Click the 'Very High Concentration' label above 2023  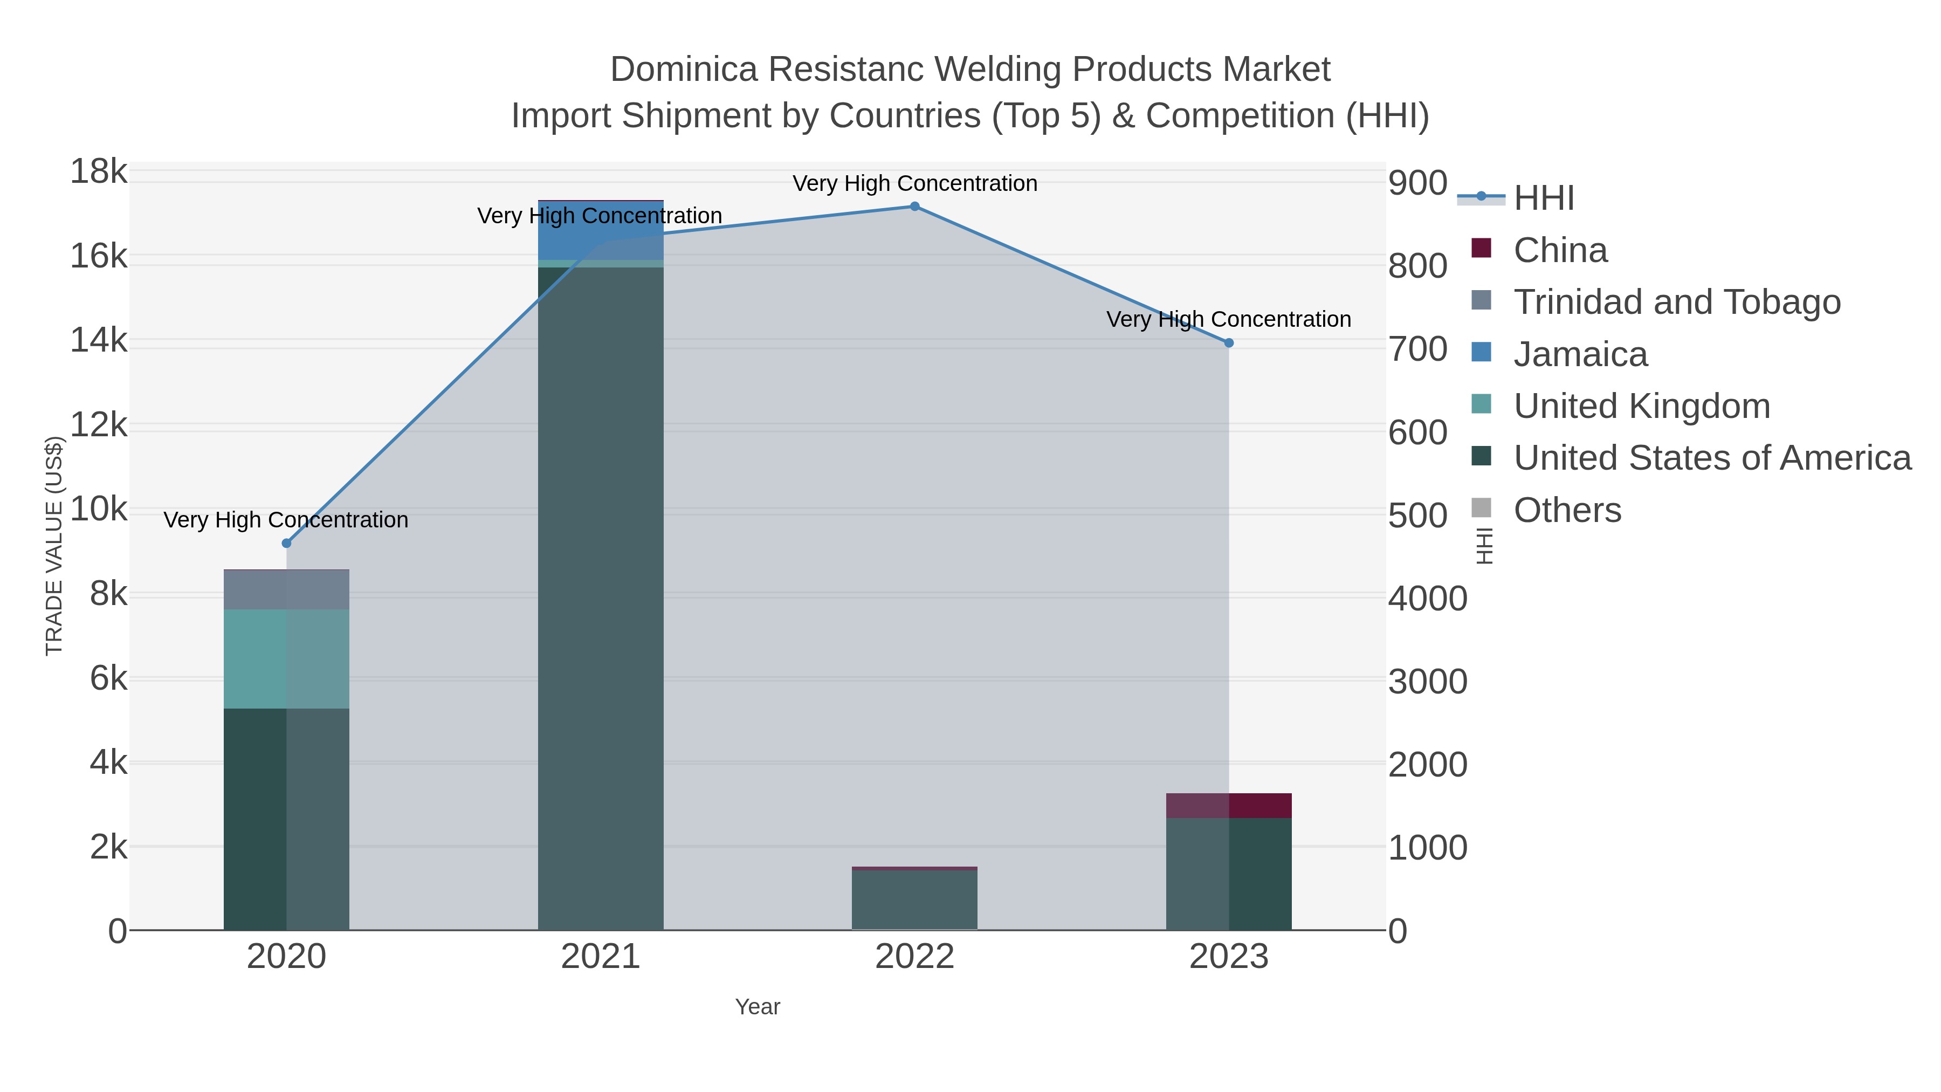pos(1229,320)
